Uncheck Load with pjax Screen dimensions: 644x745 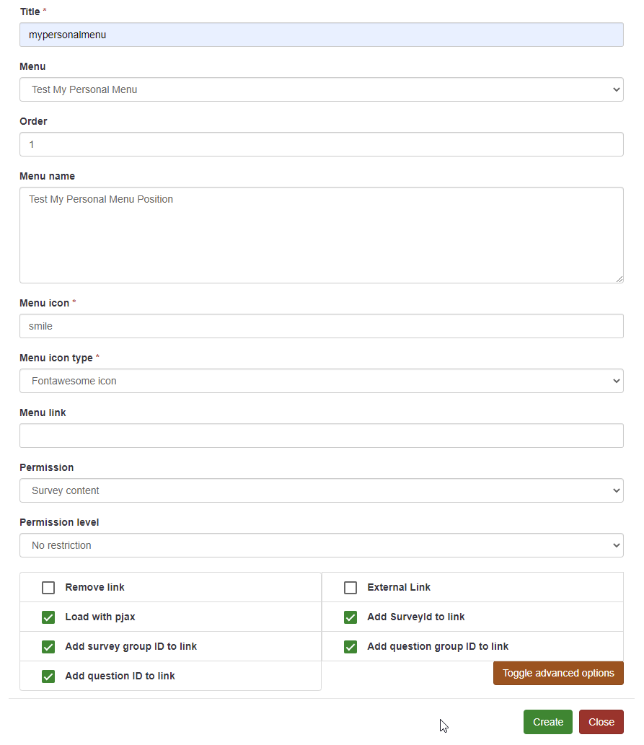[48, 617]
